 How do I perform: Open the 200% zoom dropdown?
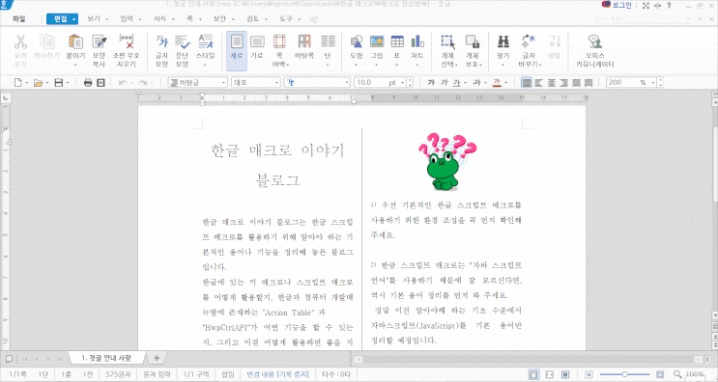(x=631, y=83)
